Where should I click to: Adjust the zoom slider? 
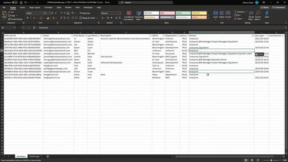[x=271, y=160]
